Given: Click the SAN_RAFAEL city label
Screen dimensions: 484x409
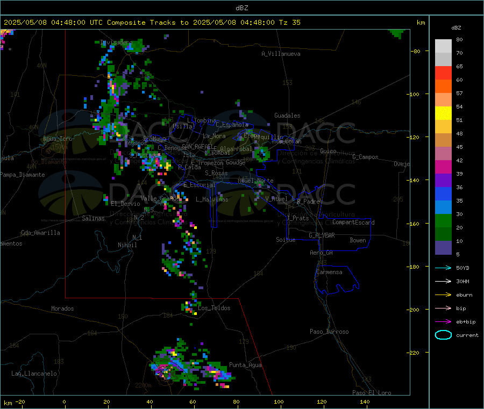Looking at the screenshot, I should pos(197,146).
